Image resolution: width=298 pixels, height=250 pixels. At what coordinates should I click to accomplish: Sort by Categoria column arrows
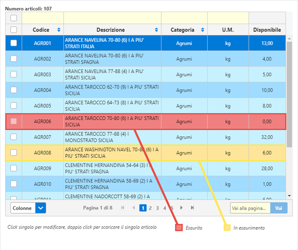click(x=202, y=30)
